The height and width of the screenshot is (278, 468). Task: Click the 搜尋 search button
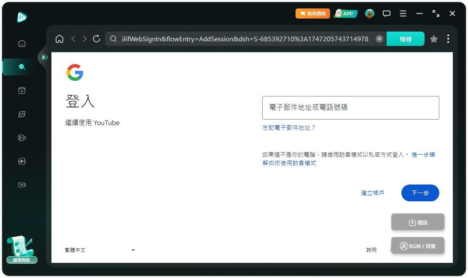(x=405, y=39)
